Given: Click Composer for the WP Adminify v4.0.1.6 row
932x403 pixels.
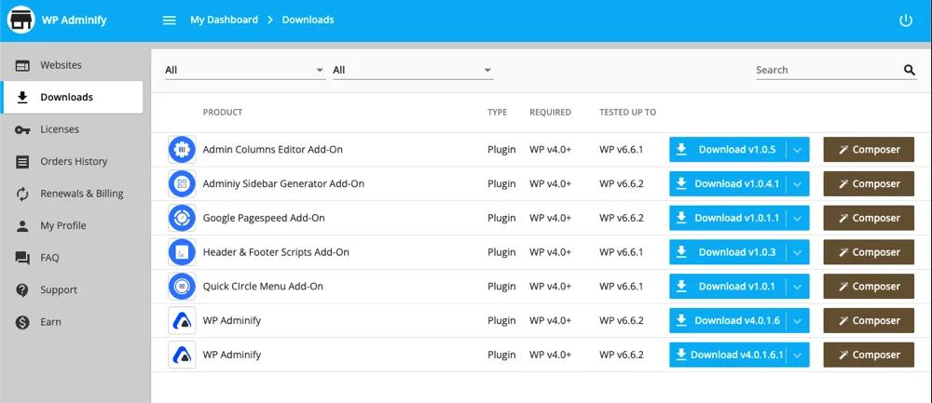Looking at the screenshot, I should pos(869,320).
